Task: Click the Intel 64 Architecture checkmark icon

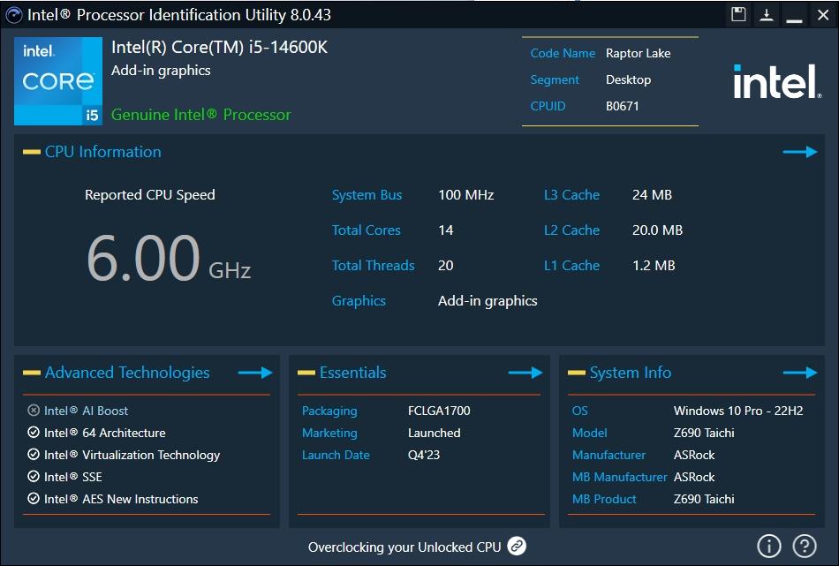Action: click(34, 433)
